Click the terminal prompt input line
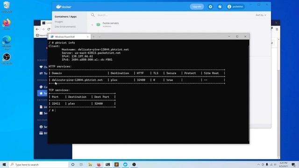299x168 pixels. point(52,110)
